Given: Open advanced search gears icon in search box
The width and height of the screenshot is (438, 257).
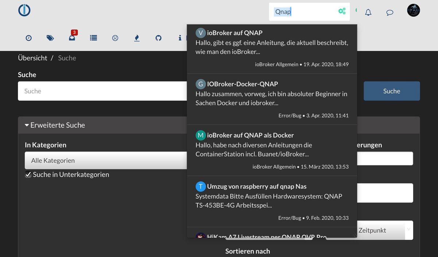Looking at the screenshot, I should (x=342, y=11).
